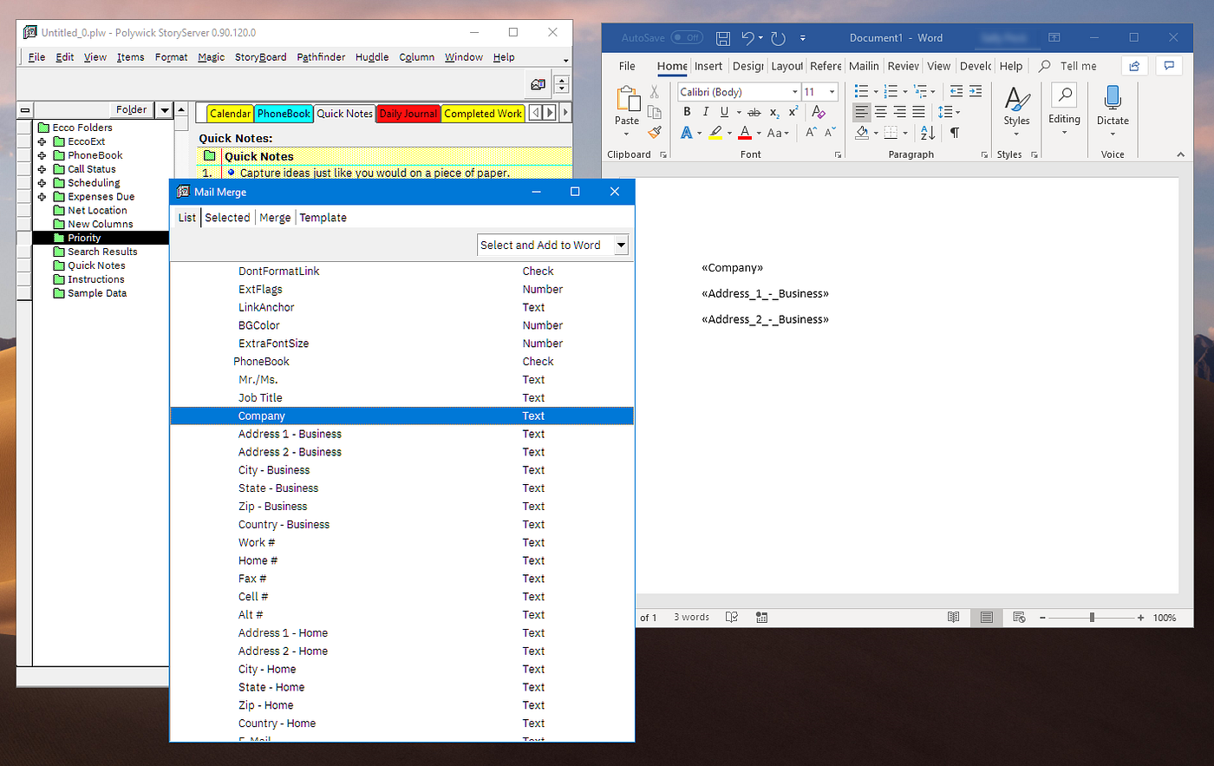
Task: Click Merge tab in Mail Merge
Action: point(275,218)
